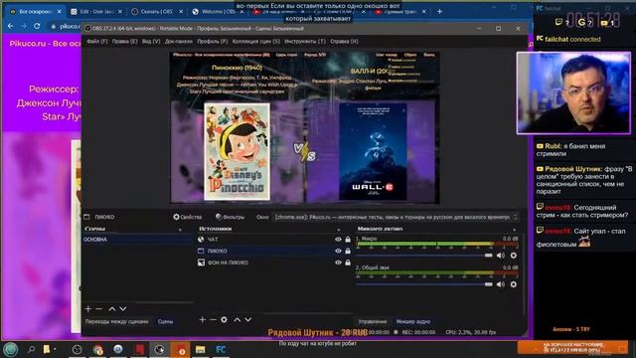Switch to the Переходы между сценами tab
This screenshot has height=358, width=636.
(117, 321)
